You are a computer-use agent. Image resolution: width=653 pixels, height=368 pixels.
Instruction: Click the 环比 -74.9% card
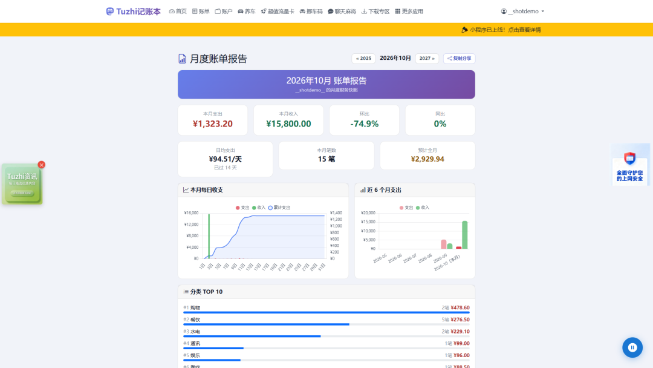[x=365, y=120]
